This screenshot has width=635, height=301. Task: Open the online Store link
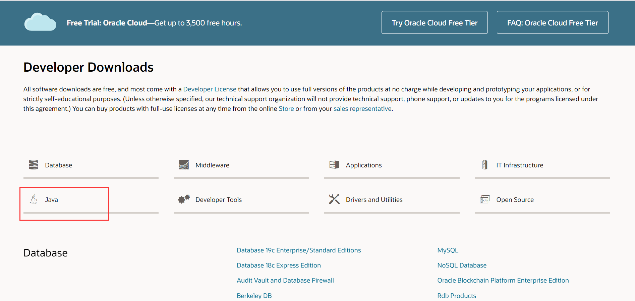286,108
